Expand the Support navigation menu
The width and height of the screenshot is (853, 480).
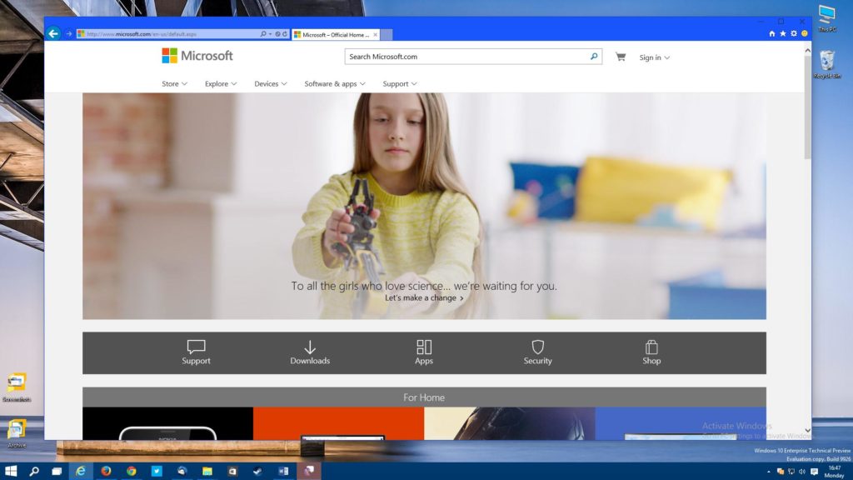pos(399,84)
